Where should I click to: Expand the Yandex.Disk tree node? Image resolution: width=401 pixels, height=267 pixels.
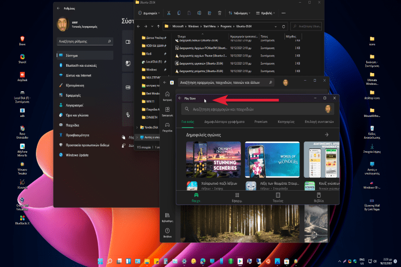(x=137, y=127)
